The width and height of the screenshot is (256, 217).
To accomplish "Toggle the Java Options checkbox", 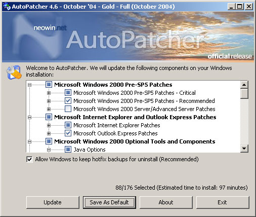I will tap(68, 149).
